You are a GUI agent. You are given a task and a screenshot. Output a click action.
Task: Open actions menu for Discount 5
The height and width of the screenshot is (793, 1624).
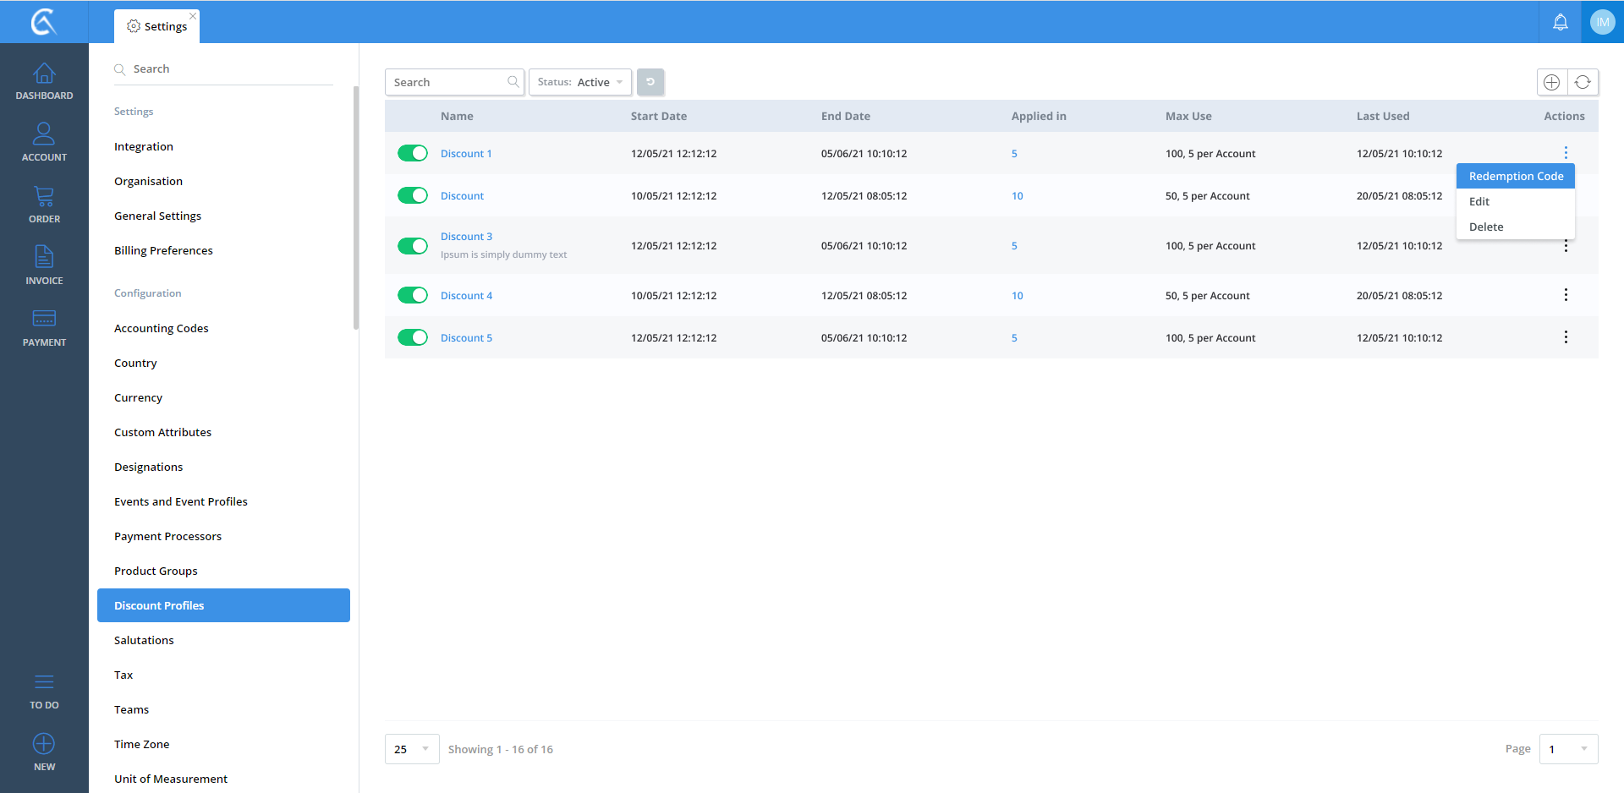point(1565,337)
